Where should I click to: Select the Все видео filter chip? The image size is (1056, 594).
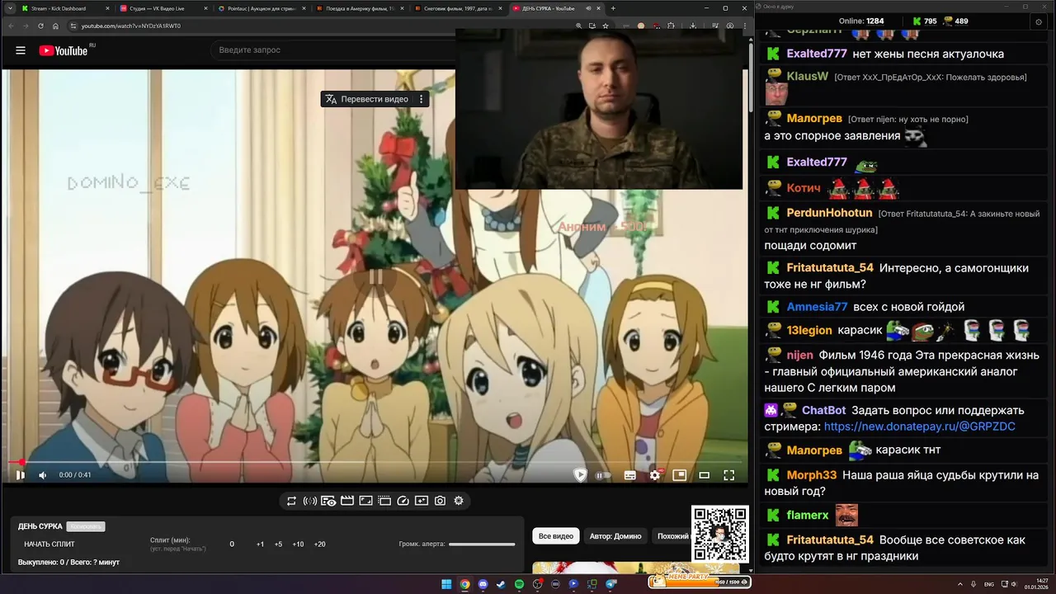point(556,536)
